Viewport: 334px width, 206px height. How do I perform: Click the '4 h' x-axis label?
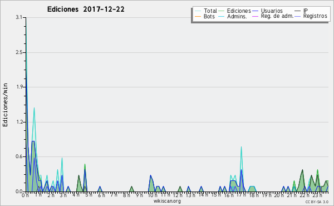pos(76,195)
